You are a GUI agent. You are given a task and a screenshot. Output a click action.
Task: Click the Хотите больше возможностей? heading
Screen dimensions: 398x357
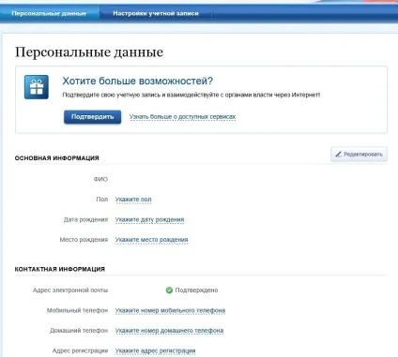pyautogui.click(x=138, y=81)
